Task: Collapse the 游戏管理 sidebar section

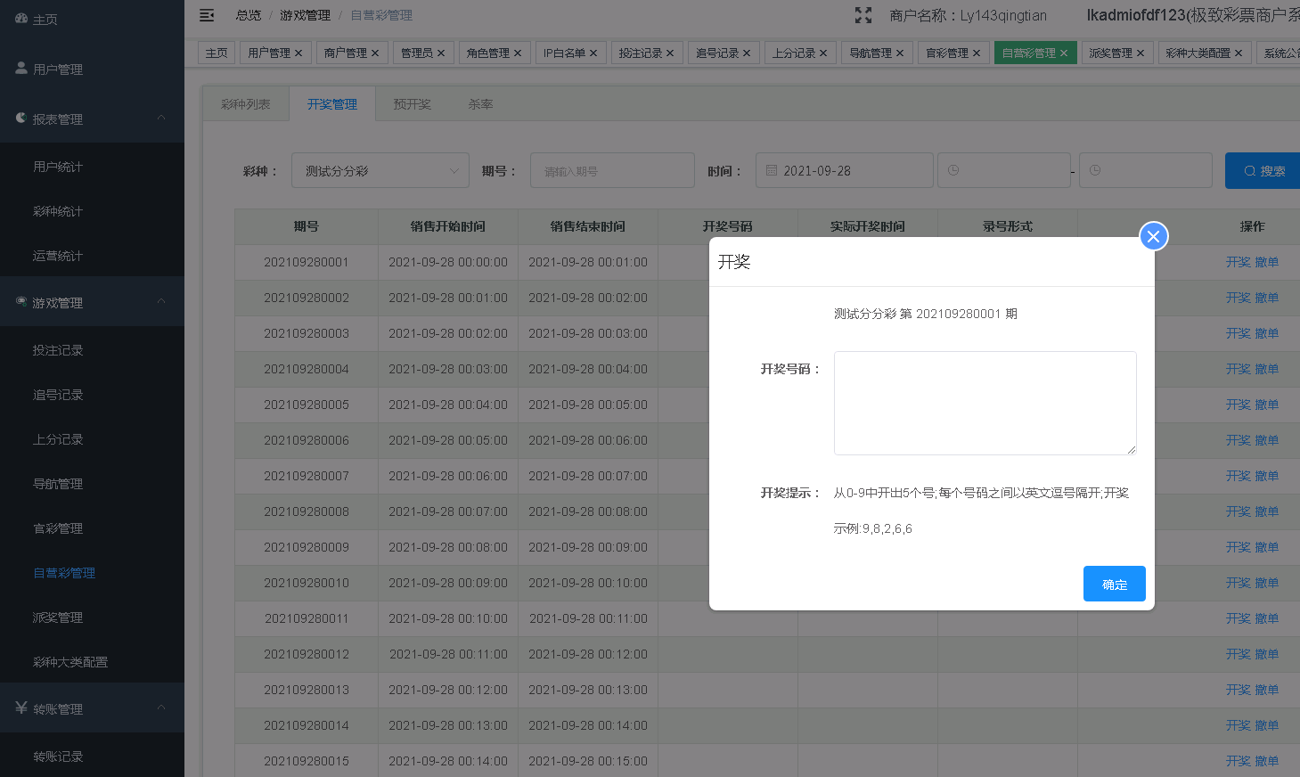Action: tap(161, 302)
